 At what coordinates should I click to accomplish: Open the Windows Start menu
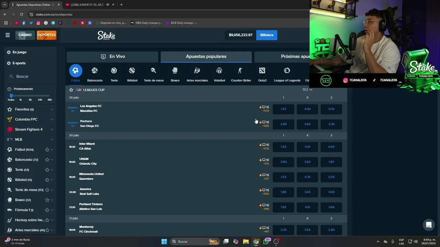(x=164, y=242)
